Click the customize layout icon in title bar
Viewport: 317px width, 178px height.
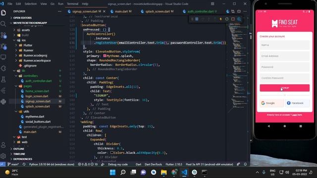pyautogui.click(x=212, y=4)
